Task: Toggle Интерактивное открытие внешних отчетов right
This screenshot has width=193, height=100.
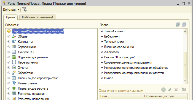Action: tap(102, 73)
